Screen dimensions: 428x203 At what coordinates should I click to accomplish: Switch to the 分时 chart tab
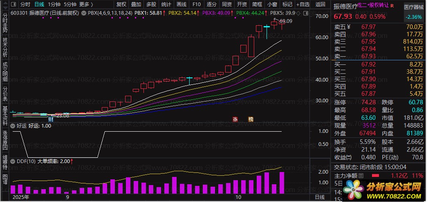[25, 4]
